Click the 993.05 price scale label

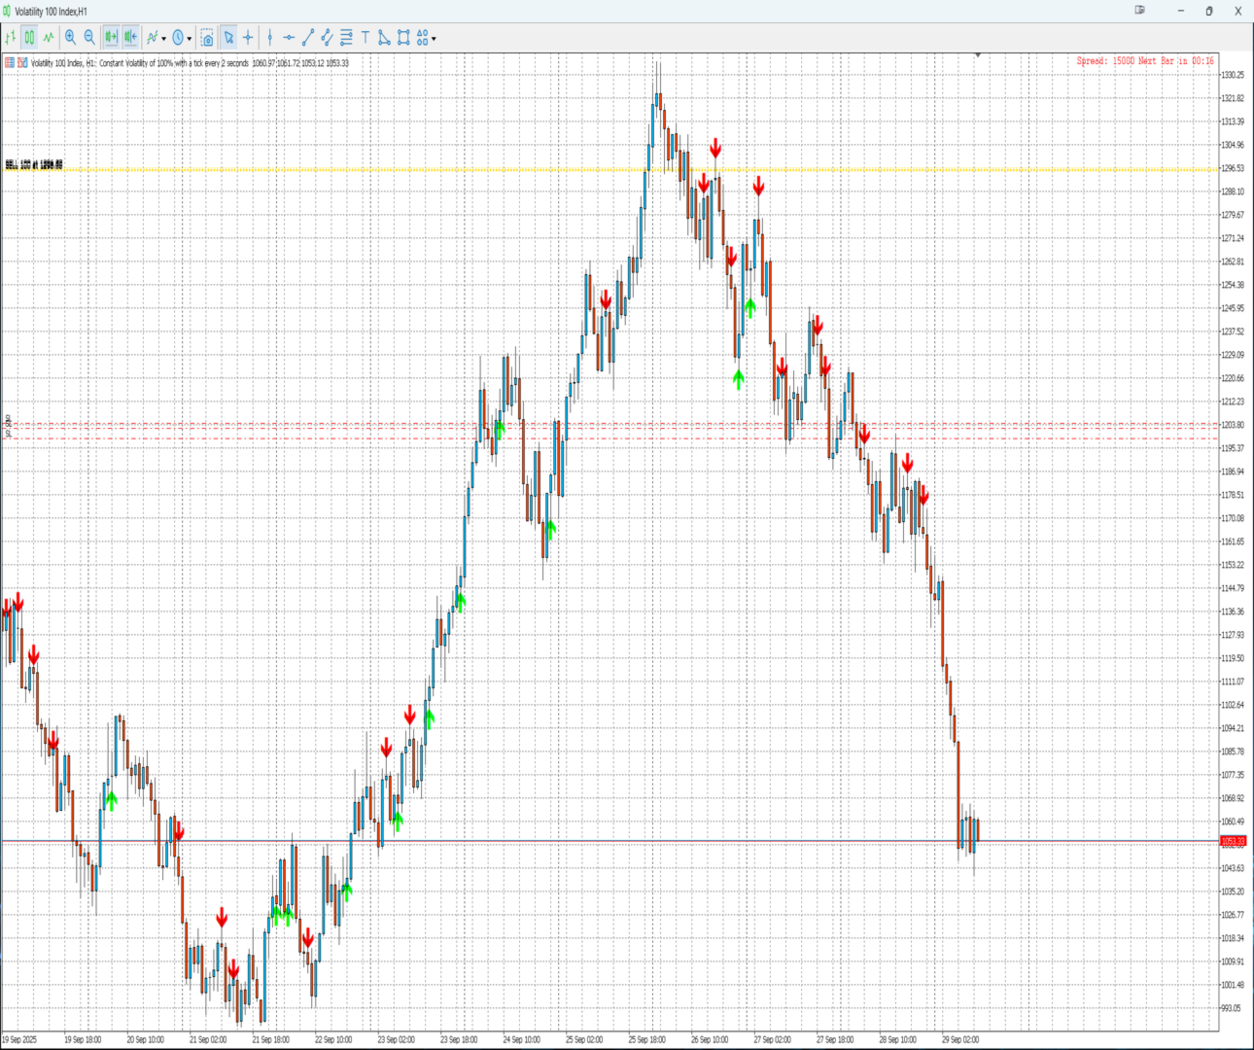pyautogui.click(x=1231, y=1008)
